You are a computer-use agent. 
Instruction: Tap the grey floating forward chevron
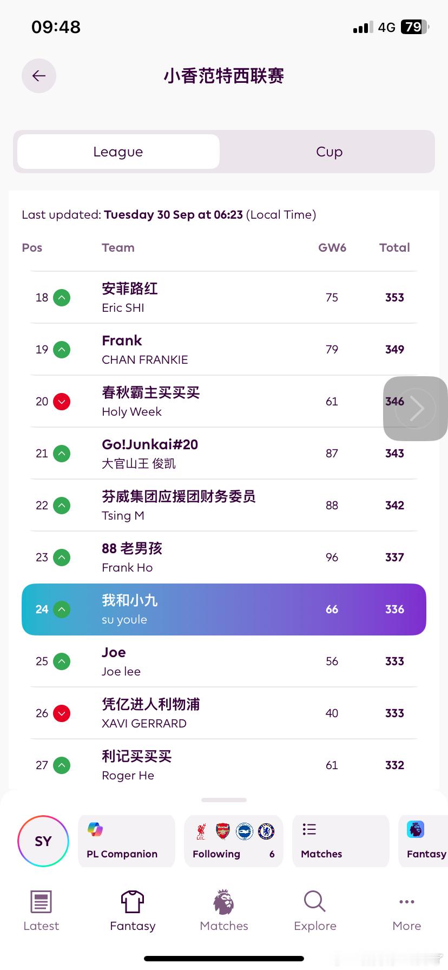pyautogui.click(x=416, y=408)
